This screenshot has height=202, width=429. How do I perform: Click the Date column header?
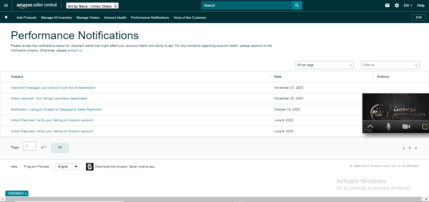pyautogui.click(x=278, y=77)
